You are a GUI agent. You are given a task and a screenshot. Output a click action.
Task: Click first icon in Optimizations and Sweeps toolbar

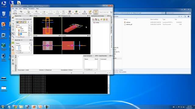(x=93, y=19)
